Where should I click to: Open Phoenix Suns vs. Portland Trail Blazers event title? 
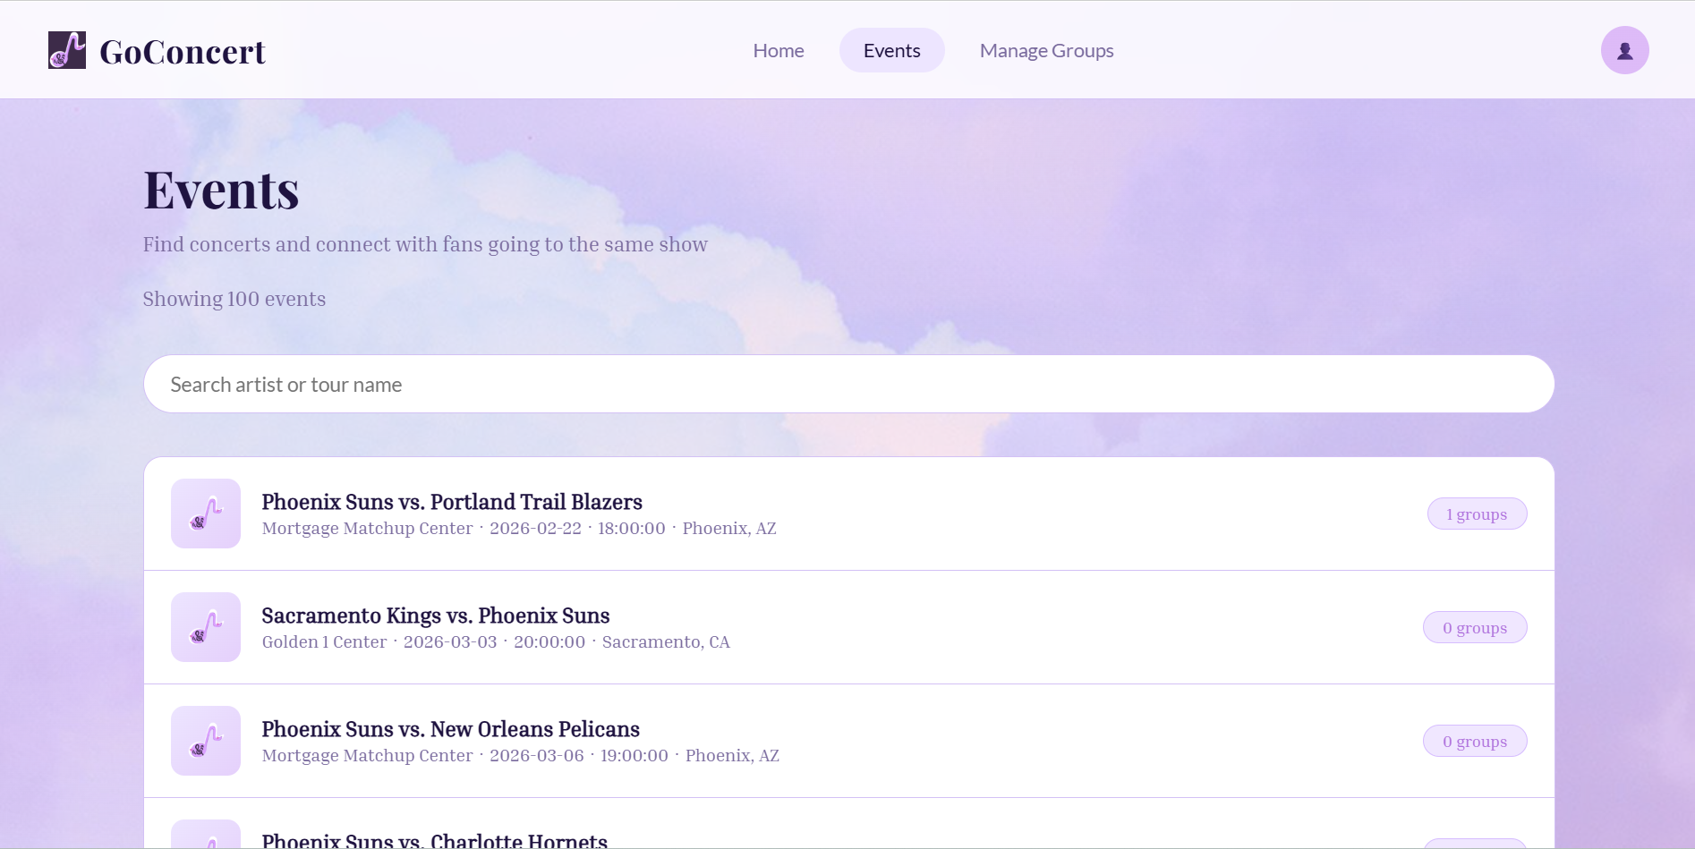[x=452, y=502]
